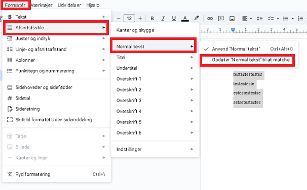Expand the Indstillinger submenu
307x190 pixels.
tap(155, 149)
